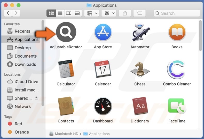Image resolution: width=204 pixels, height=139 pixels.
Task: Select the Install mac… volume in sidebar
Action: 21,90
